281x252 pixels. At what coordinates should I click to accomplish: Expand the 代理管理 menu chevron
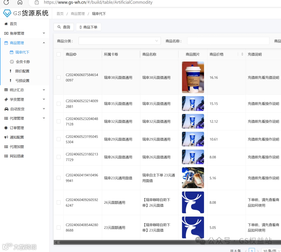[x=44, y=118]
